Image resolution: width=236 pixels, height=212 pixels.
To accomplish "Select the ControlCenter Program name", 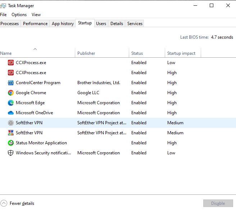I will click(38, 83).
